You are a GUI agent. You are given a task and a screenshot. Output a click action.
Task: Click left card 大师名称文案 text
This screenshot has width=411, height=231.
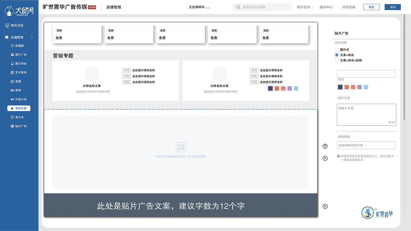(92, 86)
